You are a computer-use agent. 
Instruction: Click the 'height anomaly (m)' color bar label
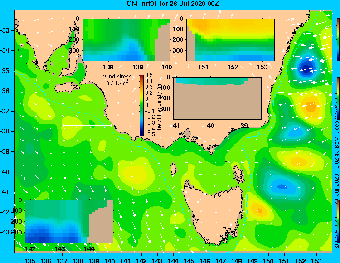pyautogui.click(x=160, y=106)
